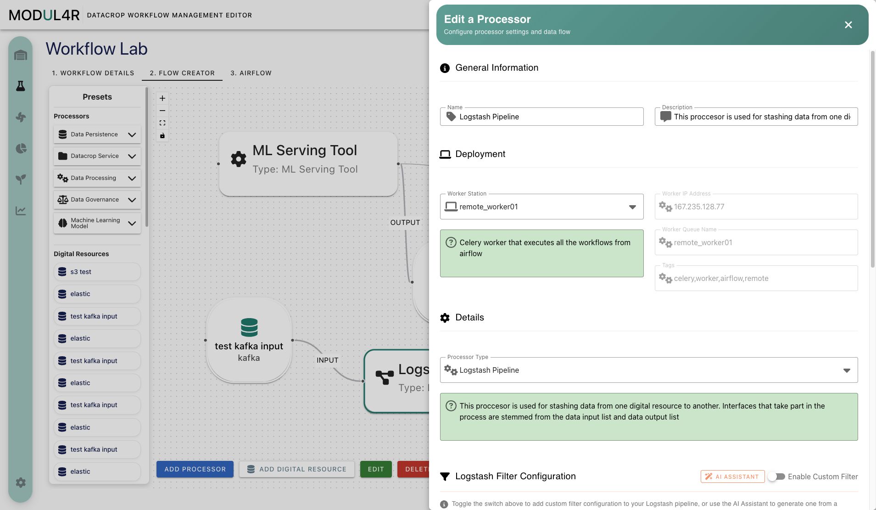The width and height of the screenshot is (876, 510).
Task: Click the Edit panel vertical scrollbar
Action: [872, 159]
